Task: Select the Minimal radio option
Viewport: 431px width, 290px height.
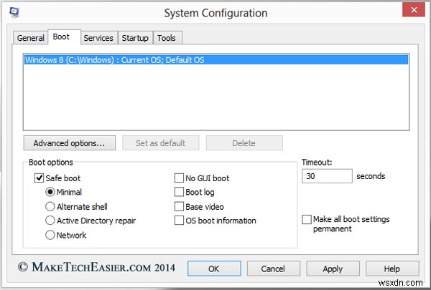Action: point(51,192)
